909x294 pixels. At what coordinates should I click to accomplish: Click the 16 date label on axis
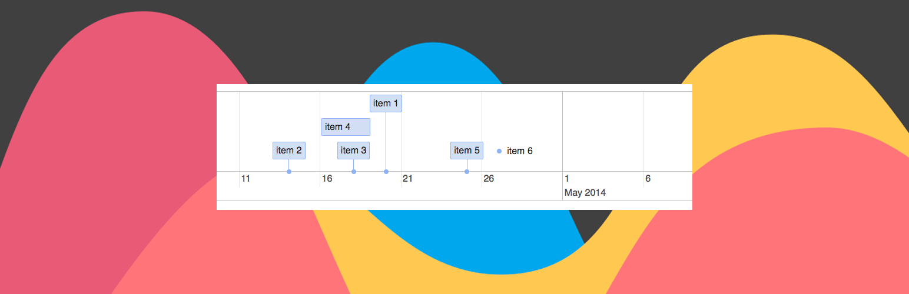pyautogui.click(x=327, y=179)
